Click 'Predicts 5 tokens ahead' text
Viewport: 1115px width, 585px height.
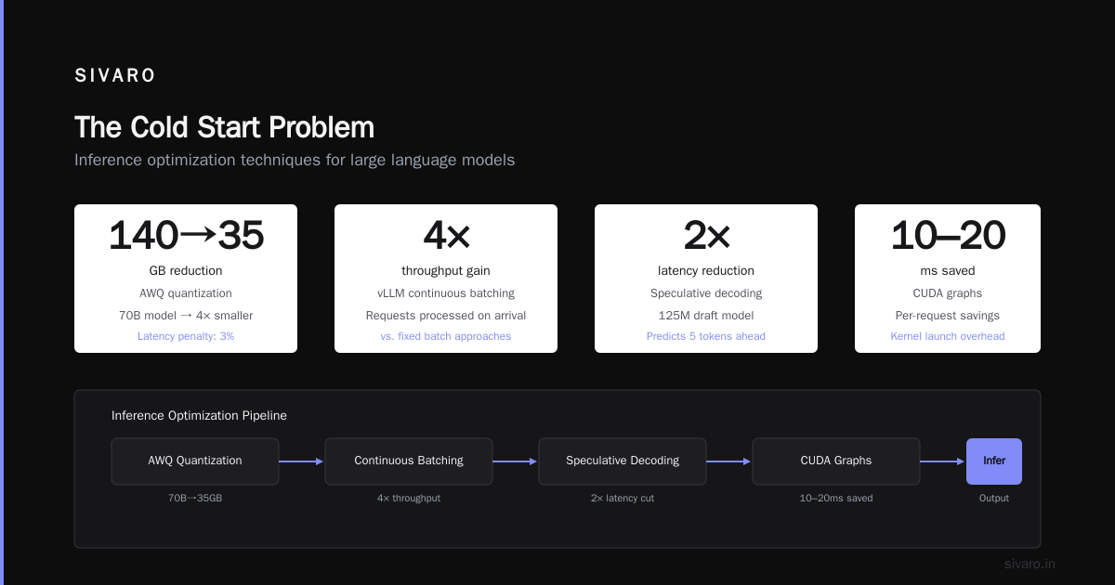[x=706, y=336]
